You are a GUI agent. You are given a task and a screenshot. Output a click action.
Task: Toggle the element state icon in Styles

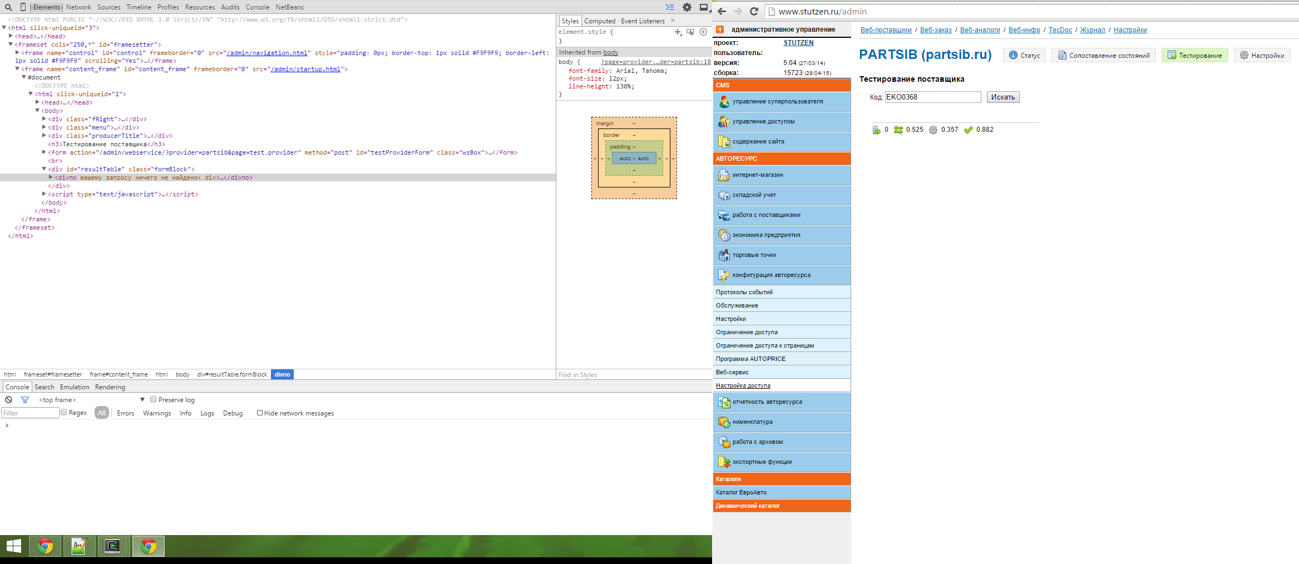[690, 32]
